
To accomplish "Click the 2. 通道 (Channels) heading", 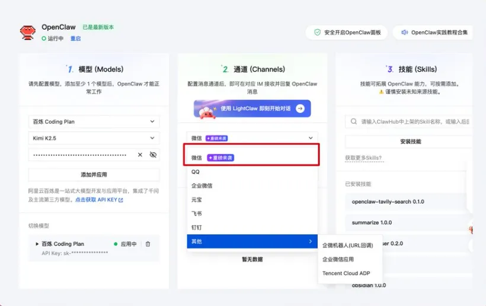I will [x=252, y=69].
